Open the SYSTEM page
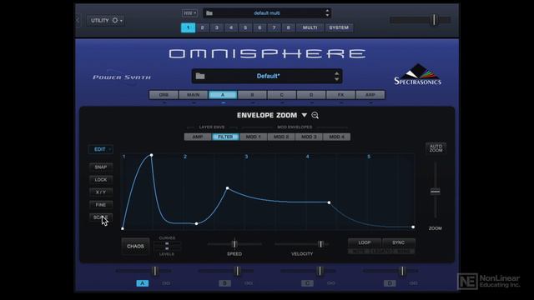 pyautogui.click(x=339, y=27)
